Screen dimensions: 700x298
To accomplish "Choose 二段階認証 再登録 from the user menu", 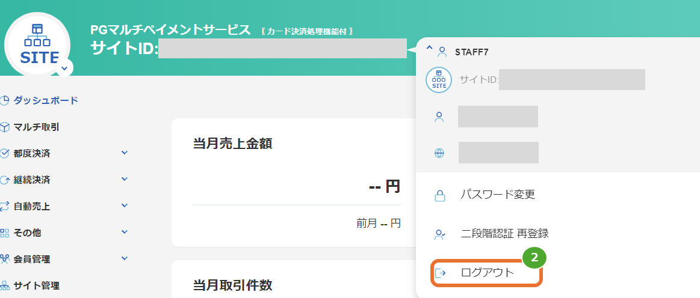I will 504,233.
